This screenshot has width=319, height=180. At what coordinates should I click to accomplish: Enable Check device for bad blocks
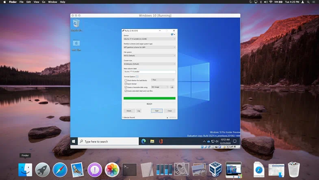pos(126,80)
